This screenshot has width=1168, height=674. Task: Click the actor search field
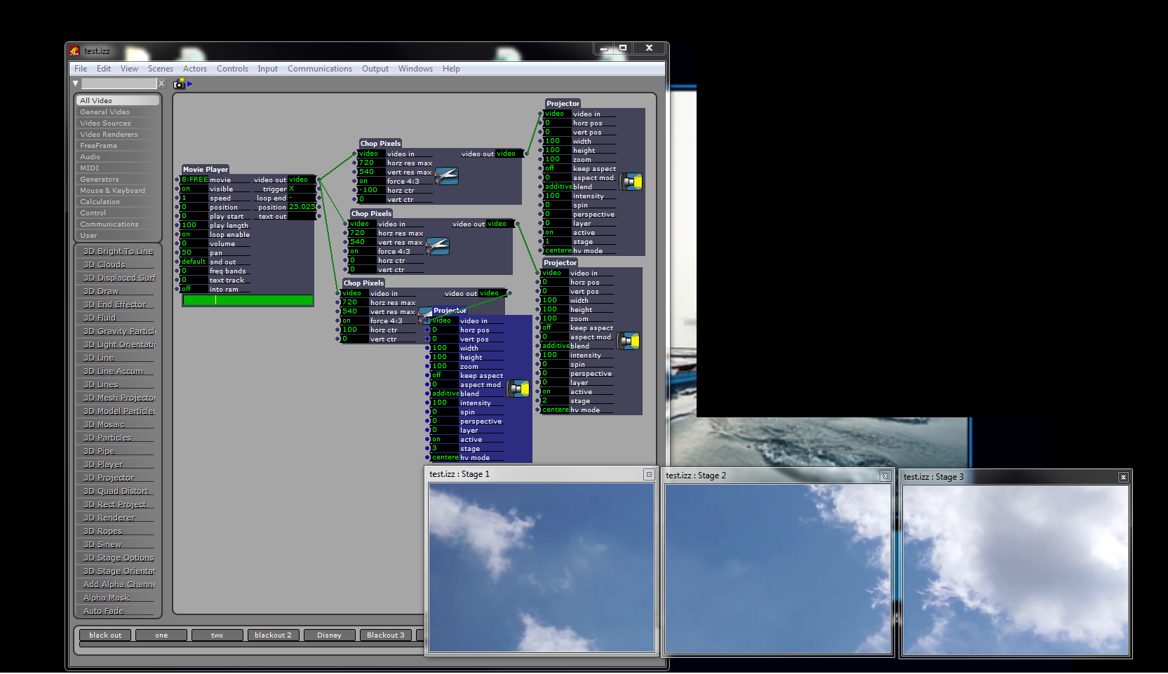pos(119,83)
